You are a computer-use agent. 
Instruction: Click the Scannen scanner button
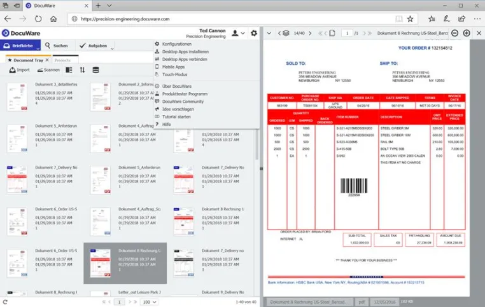pyautogui.click(x=48, y=70)
